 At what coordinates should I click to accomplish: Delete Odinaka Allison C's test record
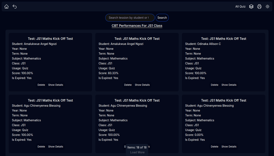coord(214,85)
